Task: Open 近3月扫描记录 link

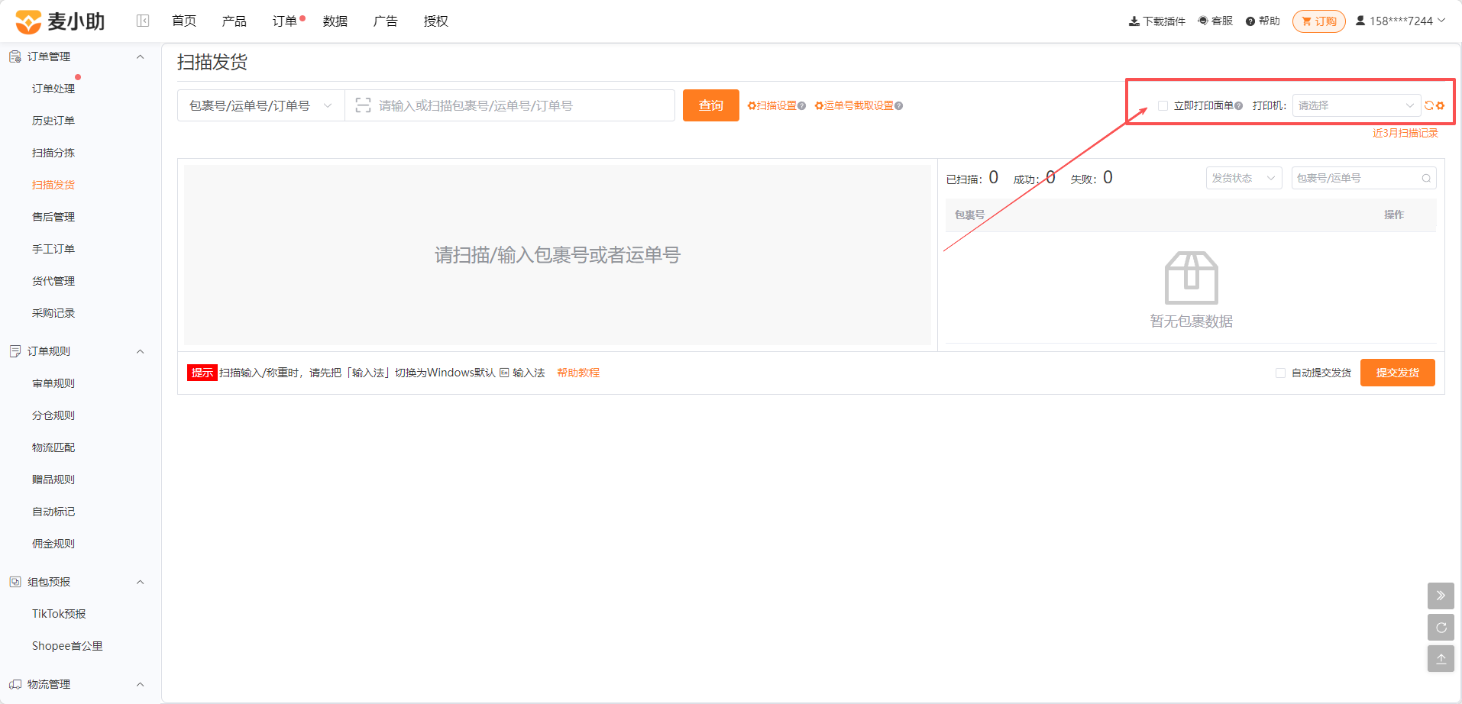Action: pyautogui.click(x=1405, y=133)
